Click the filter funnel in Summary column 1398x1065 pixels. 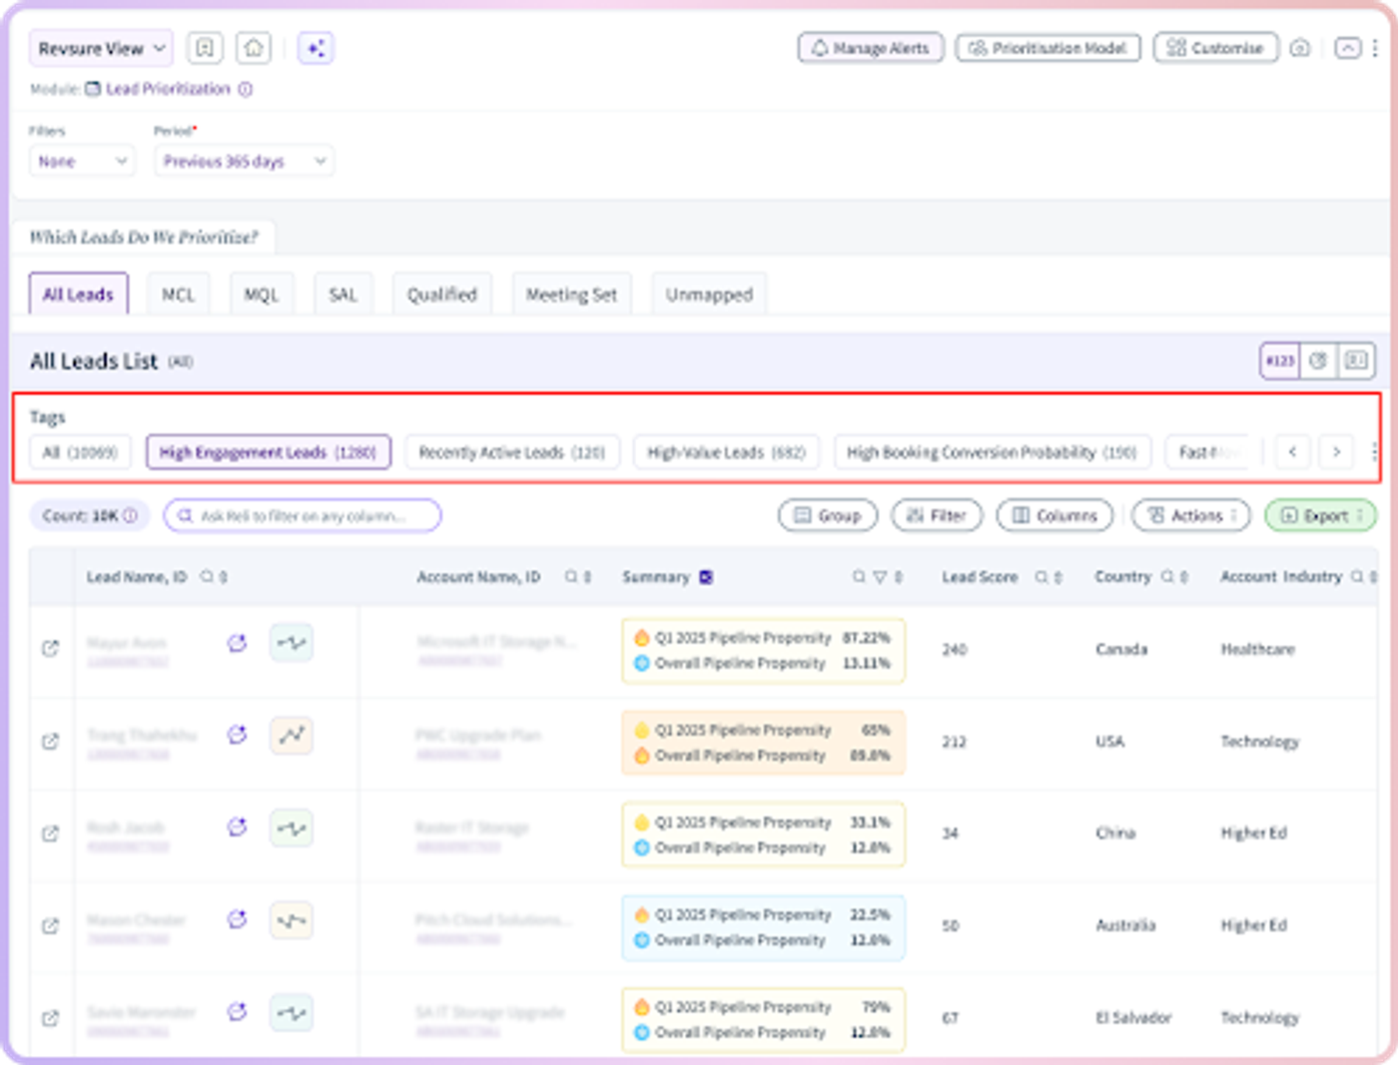point(880,577)
